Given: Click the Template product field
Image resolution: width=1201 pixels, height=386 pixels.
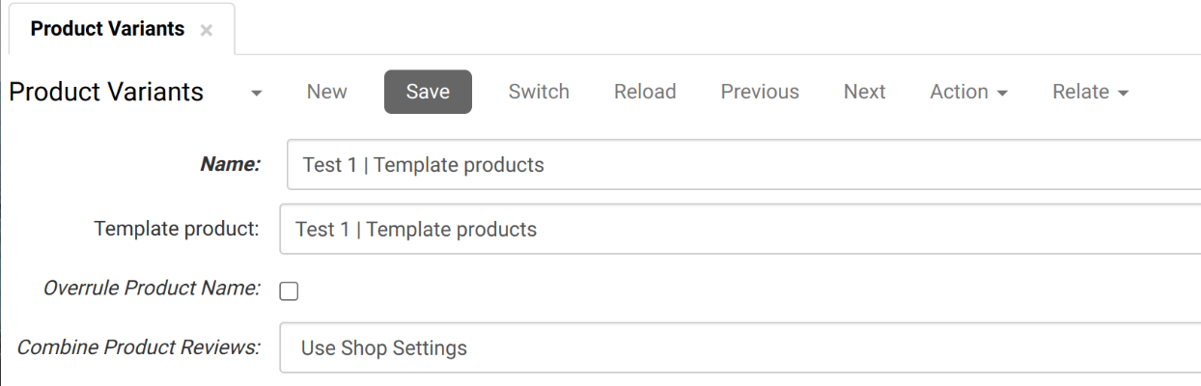Looking at the screenshot, I should click(740, 230).
